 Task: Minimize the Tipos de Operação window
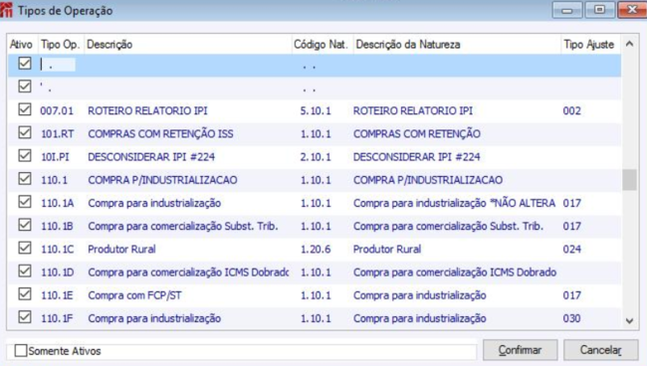pyautogui.click(x=567, y=10)
